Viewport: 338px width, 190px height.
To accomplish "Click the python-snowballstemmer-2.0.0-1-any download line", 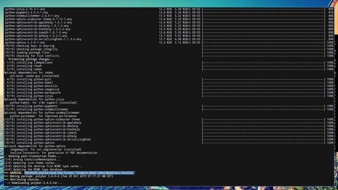I will click(x=32, y=16).
